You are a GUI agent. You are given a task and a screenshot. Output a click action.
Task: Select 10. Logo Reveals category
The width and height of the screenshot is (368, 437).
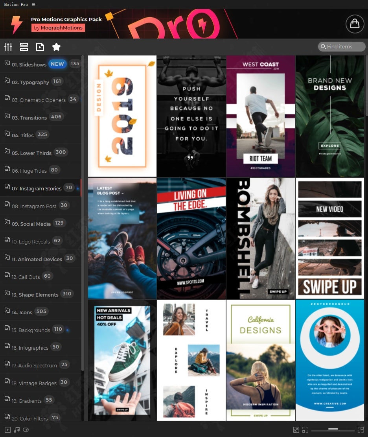point(40,241)
